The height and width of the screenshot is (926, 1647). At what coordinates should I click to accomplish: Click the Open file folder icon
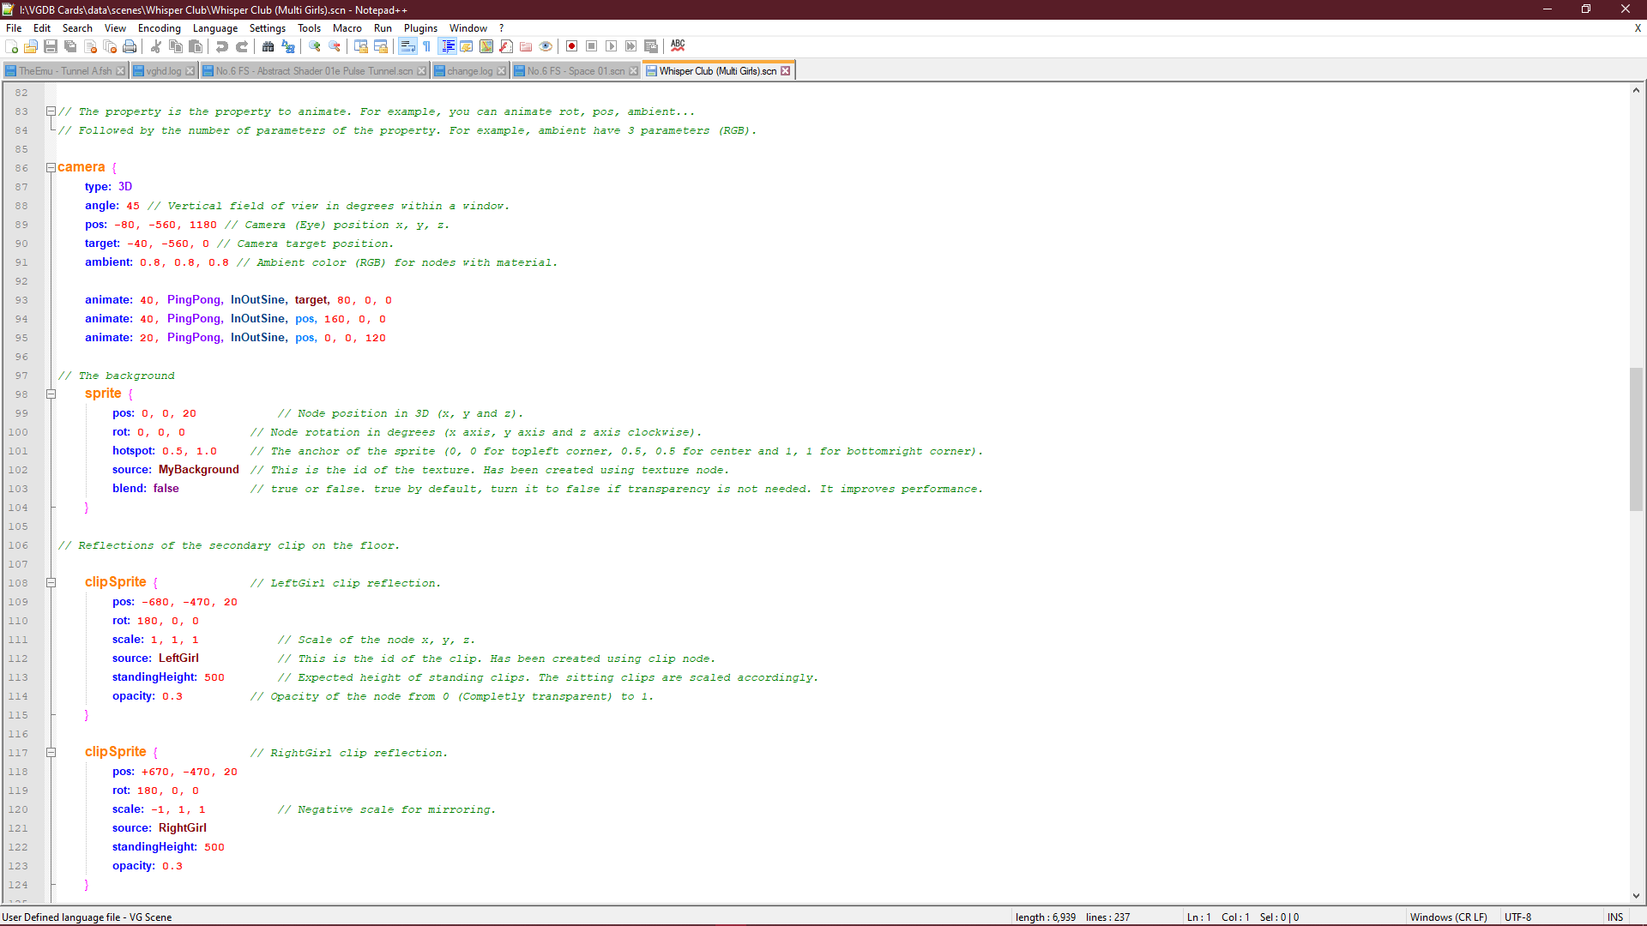click(31, 46)
